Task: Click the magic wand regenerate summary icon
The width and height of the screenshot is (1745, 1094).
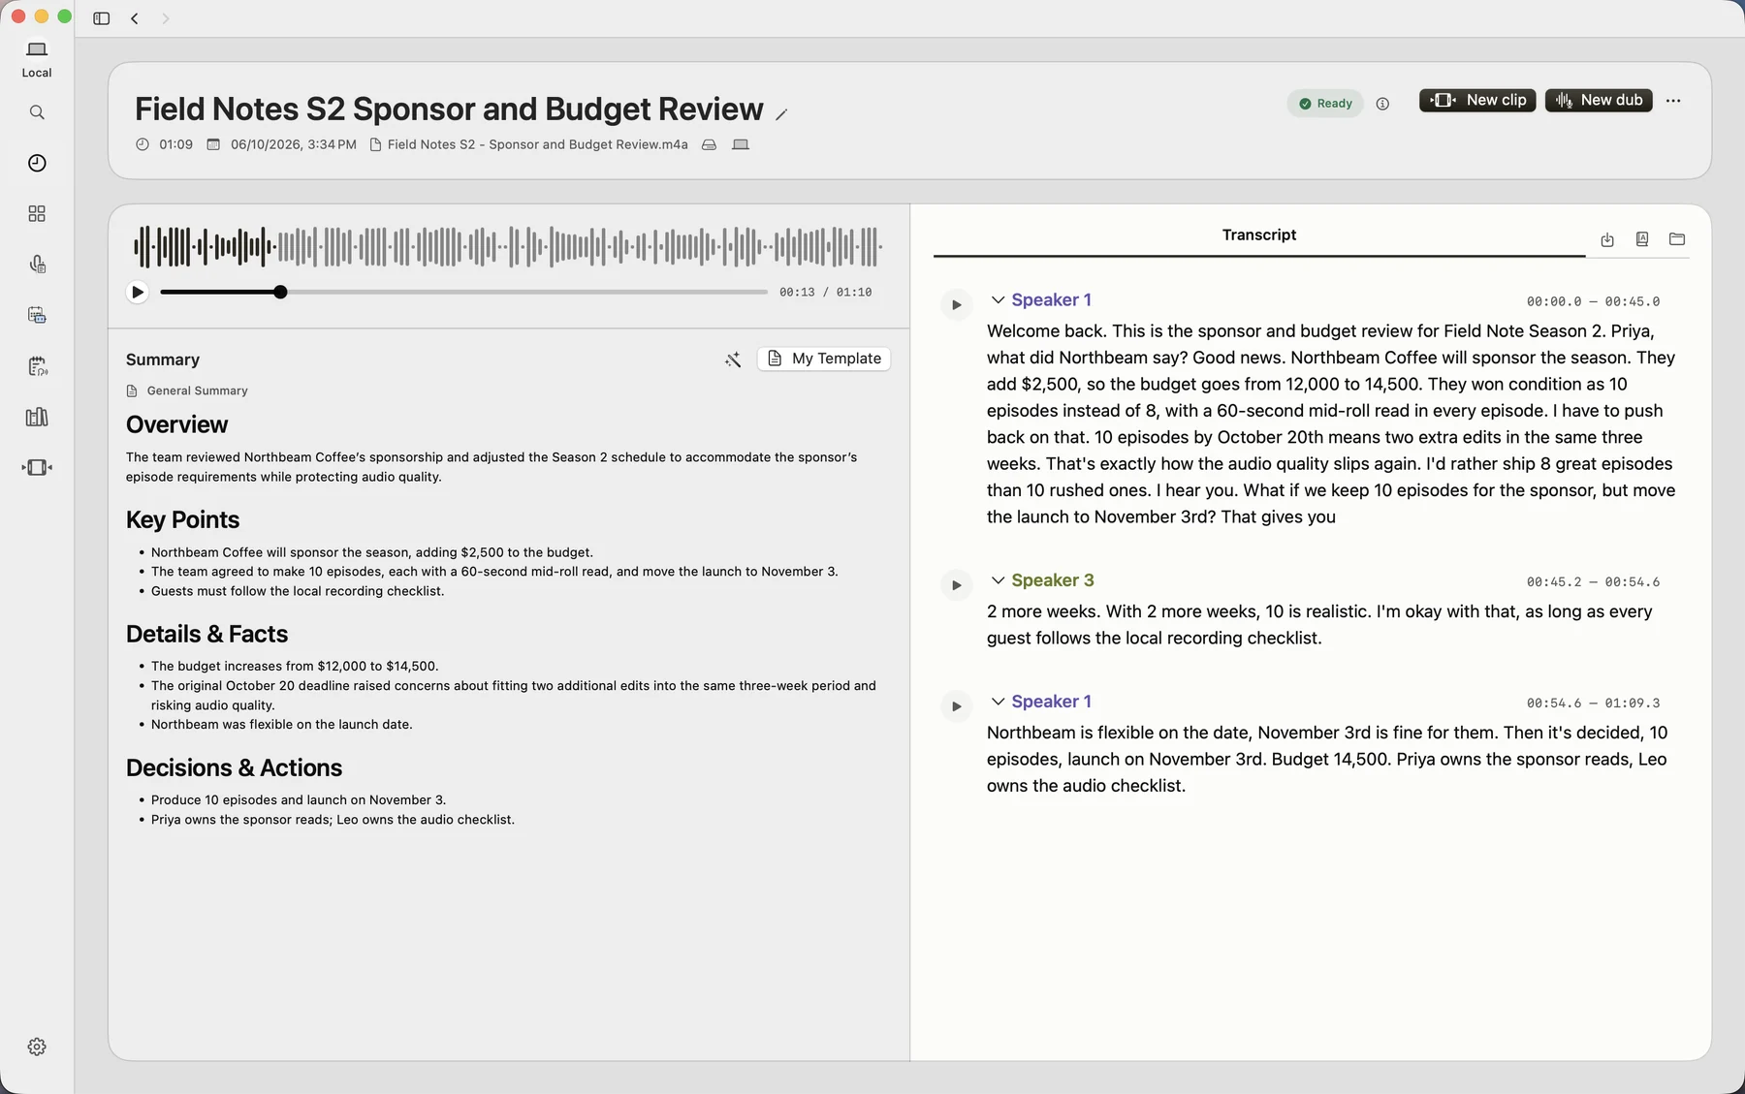Action: (733, 359)
